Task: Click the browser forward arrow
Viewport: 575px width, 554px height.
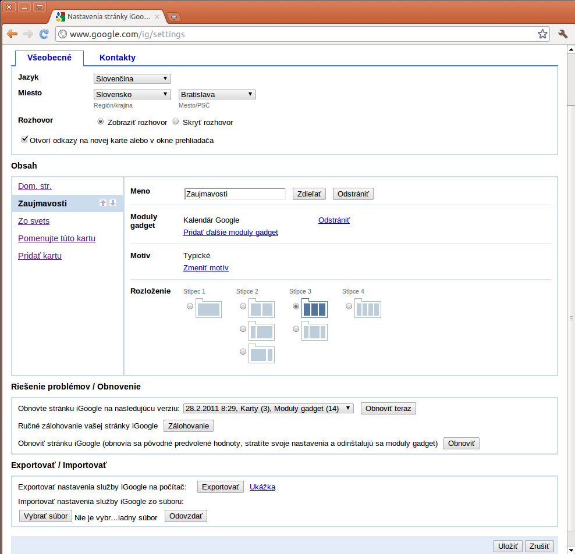Action: tap(28, 34)
